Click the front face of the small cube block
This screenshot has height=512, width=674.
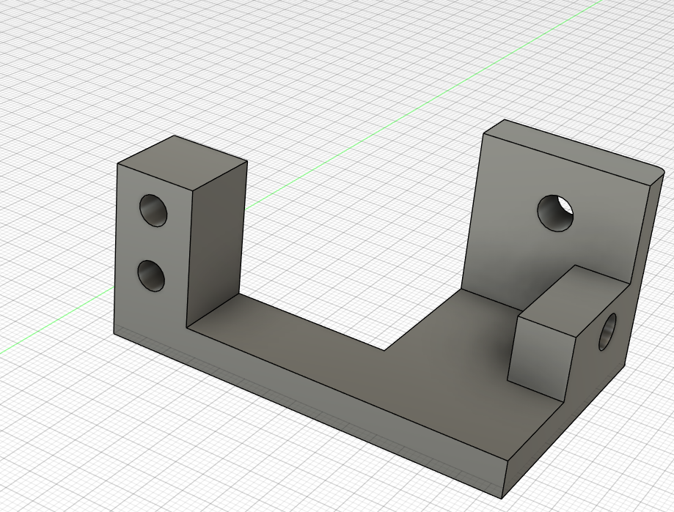(541, 360)
